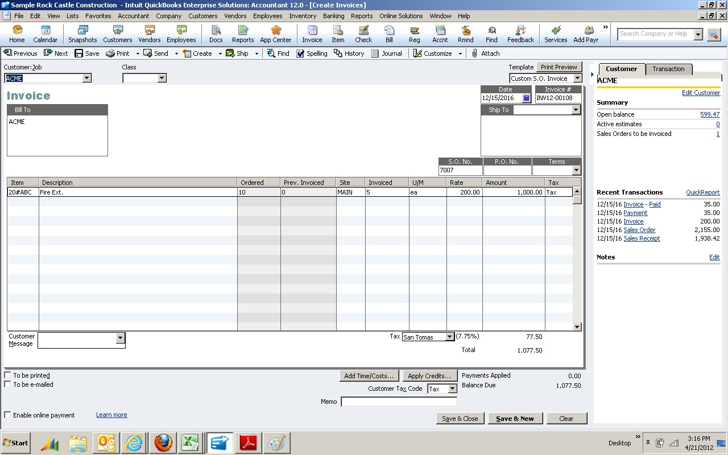Go to the Previous invoice
Viewport: 728px width, 455px height.
click(x=20, y=53)
